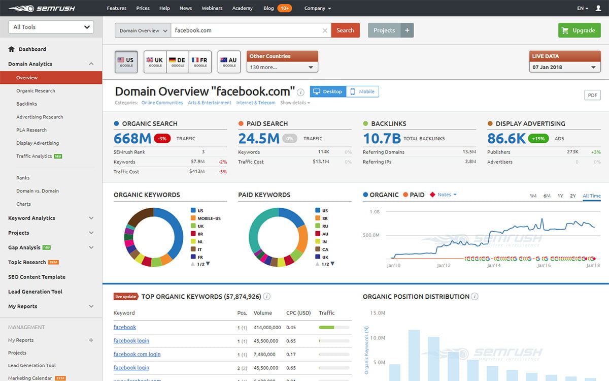Open Backlinks in the sidebar
The image size is (609, 381).
[26, 104]
